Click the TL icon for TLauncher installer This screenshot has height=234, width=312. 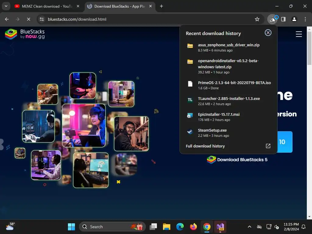pos(190,100)
